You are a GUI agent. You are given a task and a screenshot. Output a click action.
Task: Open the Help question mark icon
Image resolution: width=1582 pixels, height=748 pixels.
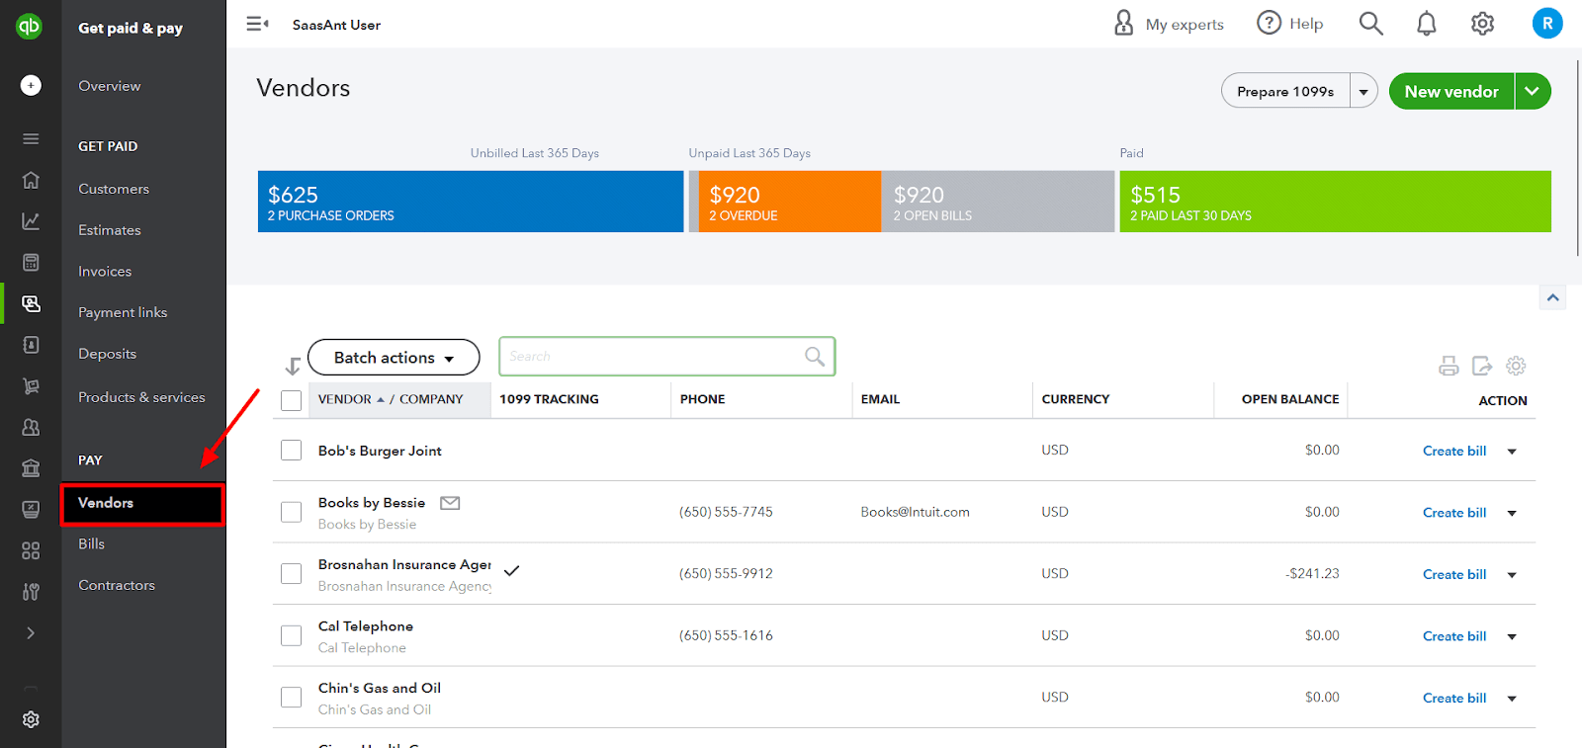tap(1269, 23)
